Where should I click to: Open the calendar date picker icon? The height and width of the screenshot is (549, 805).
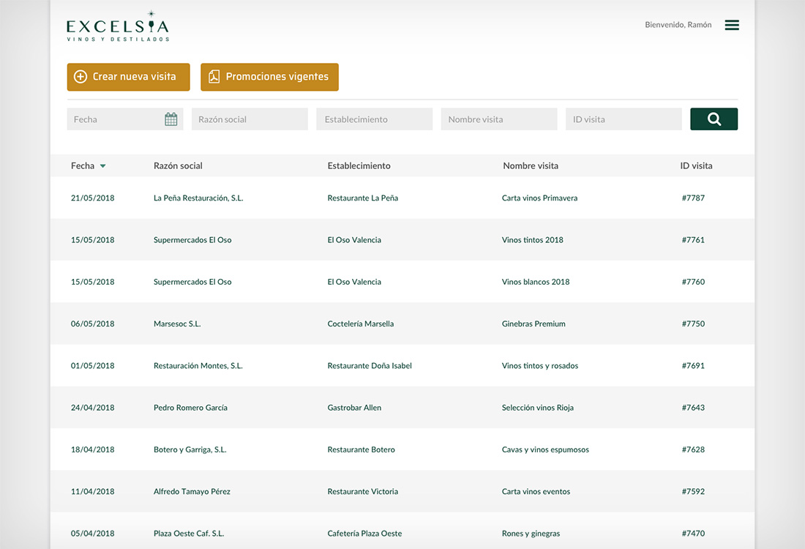171,119
